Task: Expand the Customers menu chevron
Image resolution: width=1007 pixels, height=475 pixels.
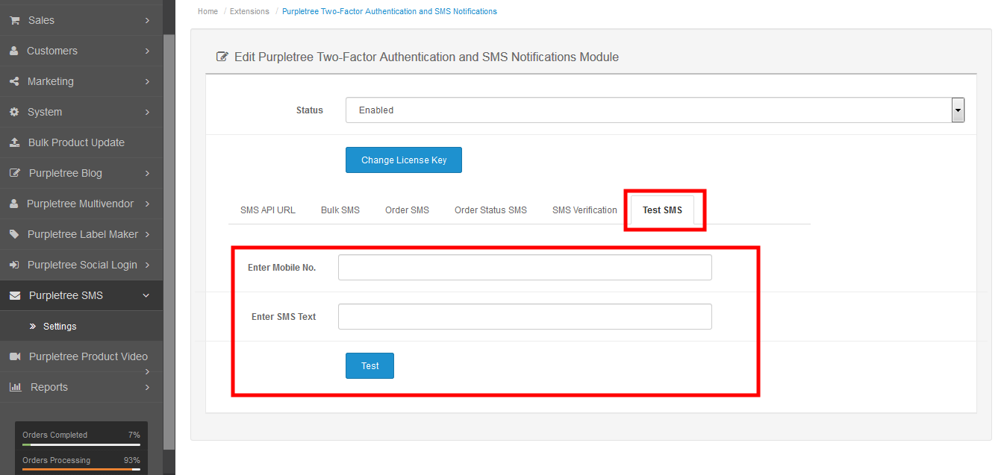Action: point(148,51)
